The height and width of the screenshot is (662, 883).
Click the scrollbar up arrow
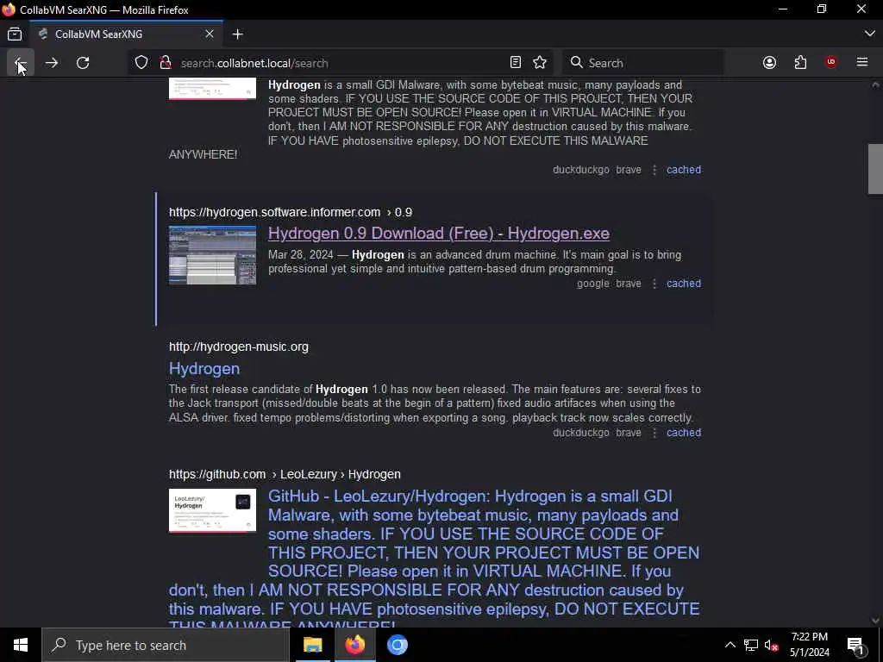click(875, 84)
